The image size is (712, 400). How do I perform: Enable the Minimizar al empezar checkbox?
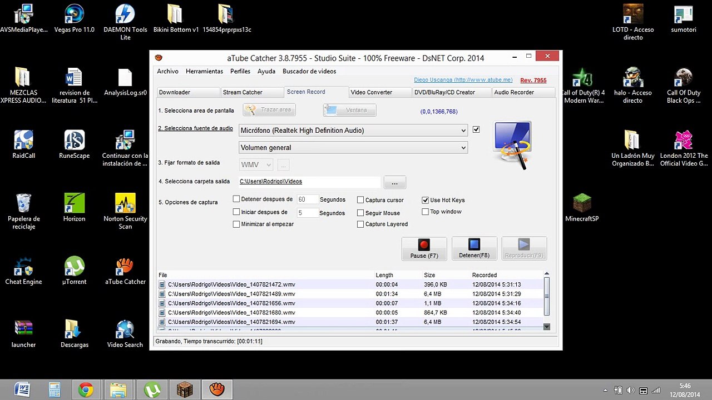(236, 224)
